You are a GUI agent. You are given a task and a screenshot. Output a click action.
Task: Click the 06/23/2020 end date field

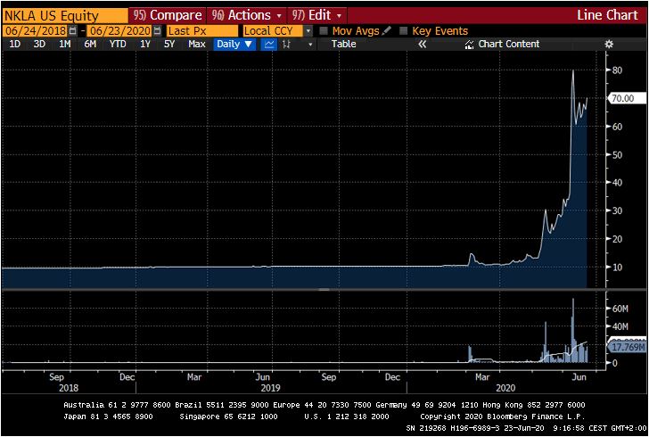pos(119,30)
